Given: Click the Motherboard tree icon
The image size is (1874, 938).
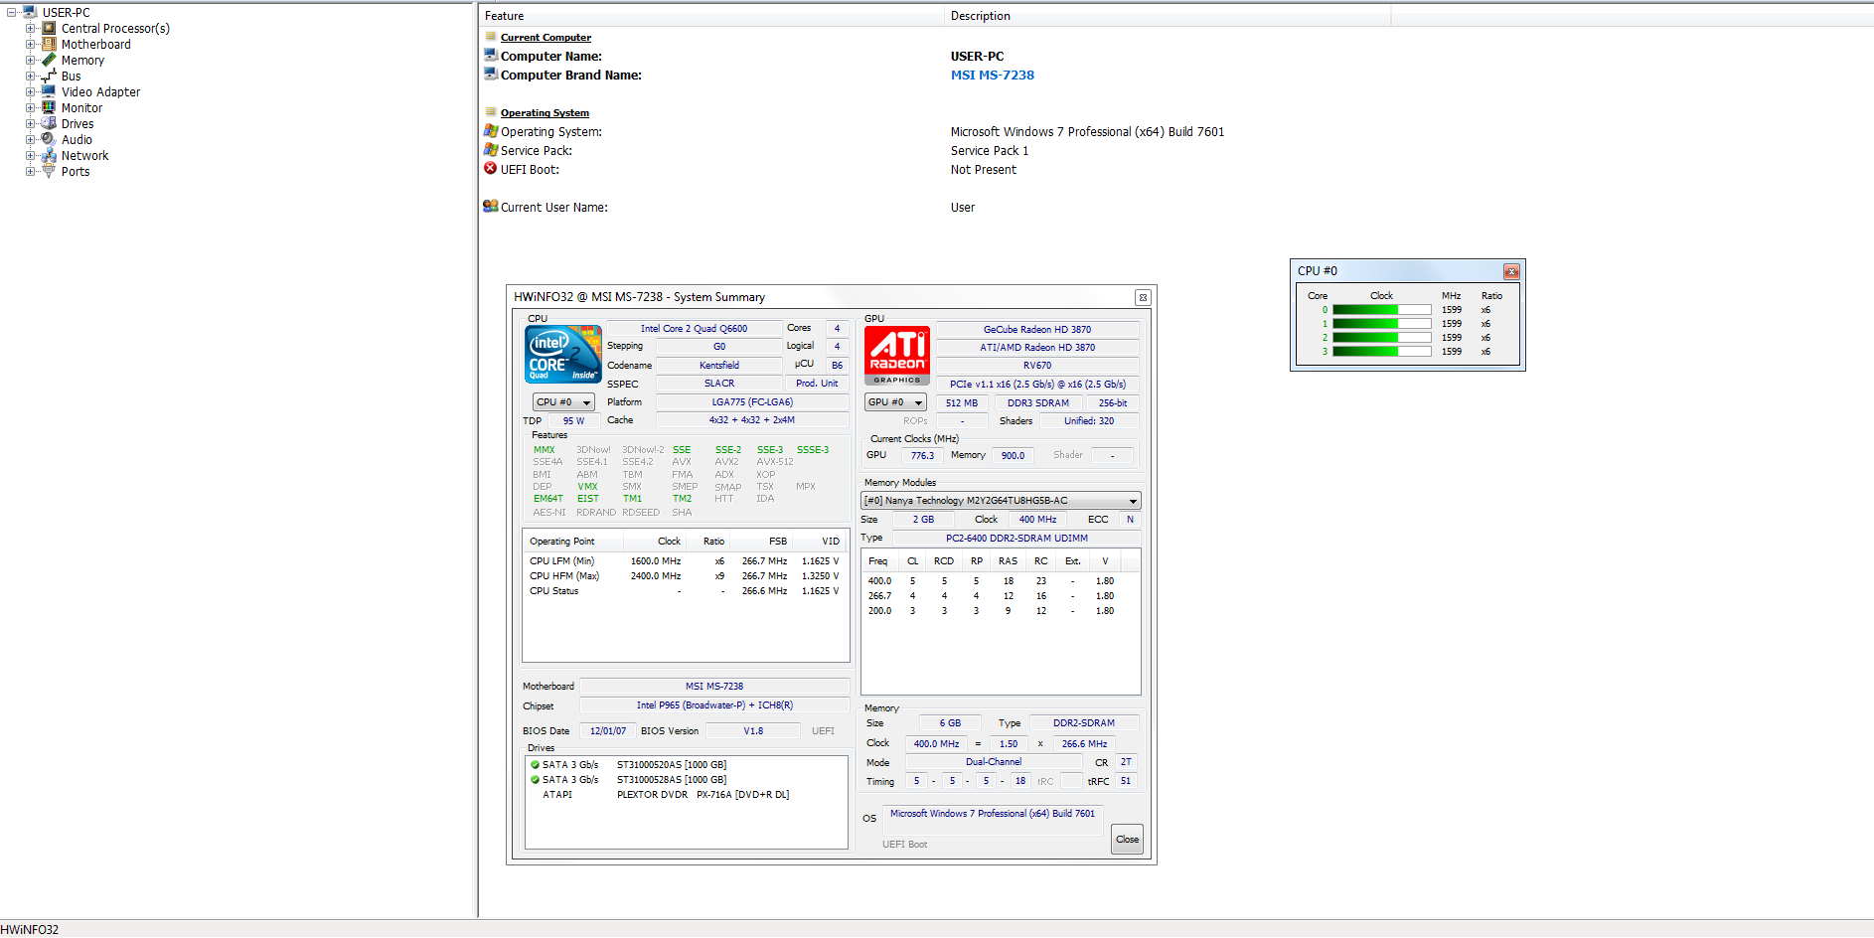Looking at the screenshot, I should (49, 44).
